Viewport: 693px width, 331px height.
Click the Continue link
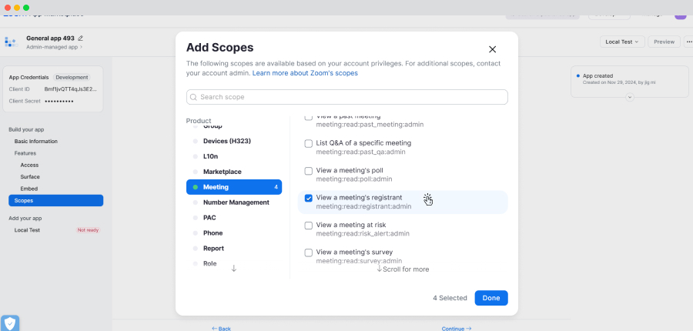[457, 329]
